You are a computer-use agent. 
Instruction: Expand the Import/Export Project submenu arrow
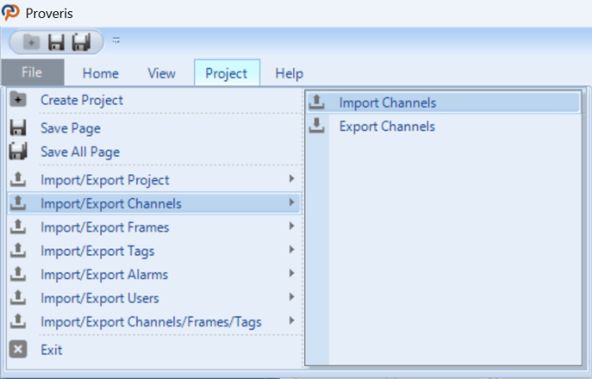[291, 178]
